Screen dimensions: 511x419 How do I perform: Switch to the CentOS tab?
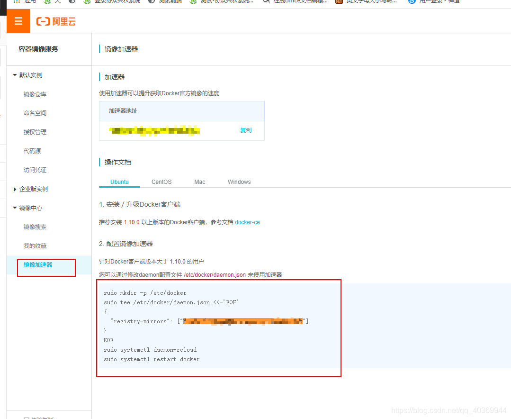click(x=161, y=182)
